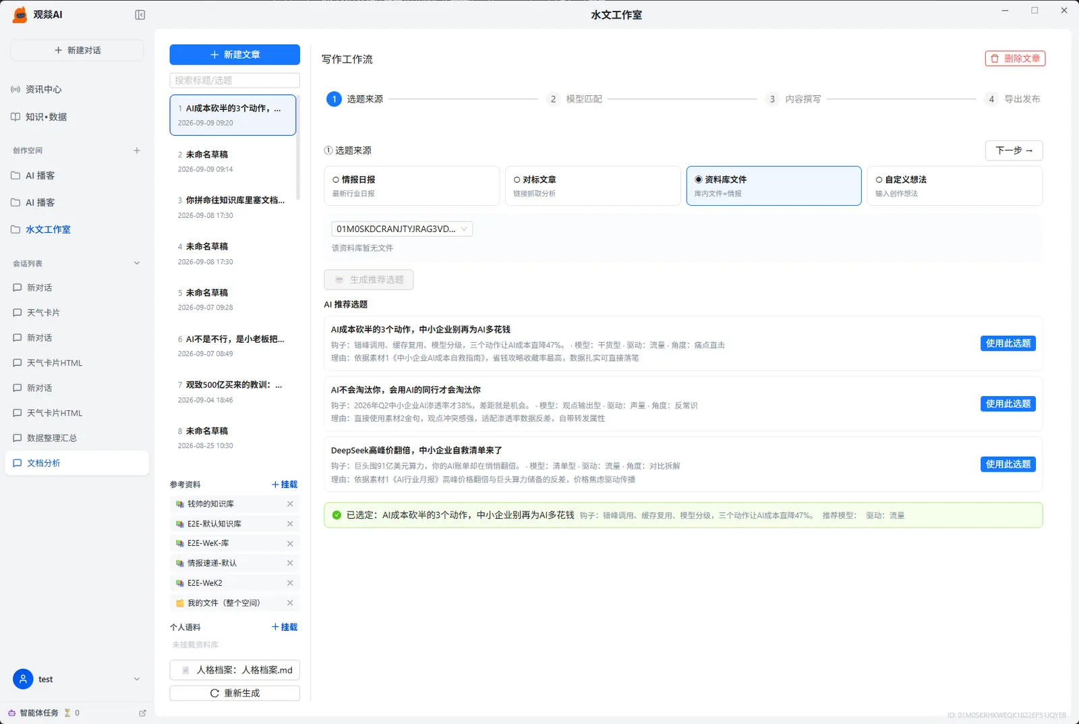The height and width of the screenshot is (724, 1079).
Task: Collapse the sidebar with the panel toggle icon
Action: point(140,15)
